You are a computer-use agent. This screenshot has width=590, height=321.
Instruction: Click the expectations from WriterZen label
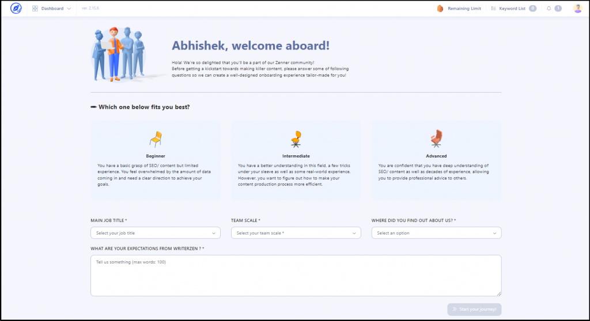point(147,249)
